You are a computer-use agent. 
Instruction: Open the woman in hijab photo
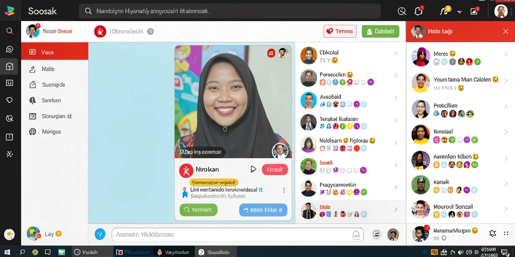click(x=233, y=101)
